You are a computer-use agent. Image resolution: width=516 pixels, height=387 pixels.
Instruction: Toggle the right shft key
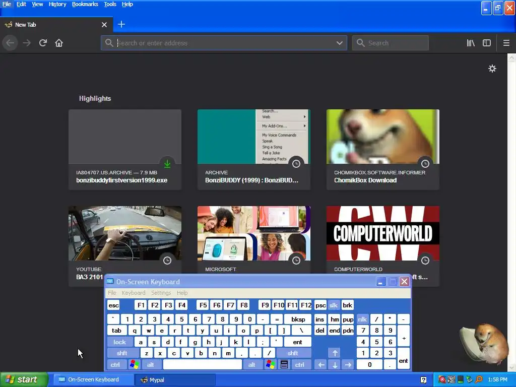(x=293, y=353)
